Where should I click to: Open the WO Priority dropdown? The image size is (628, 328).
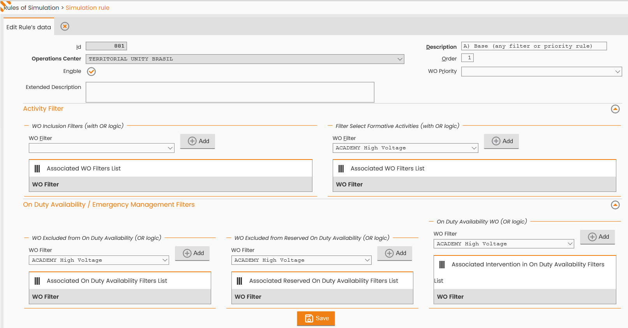[x=542, y=71]
